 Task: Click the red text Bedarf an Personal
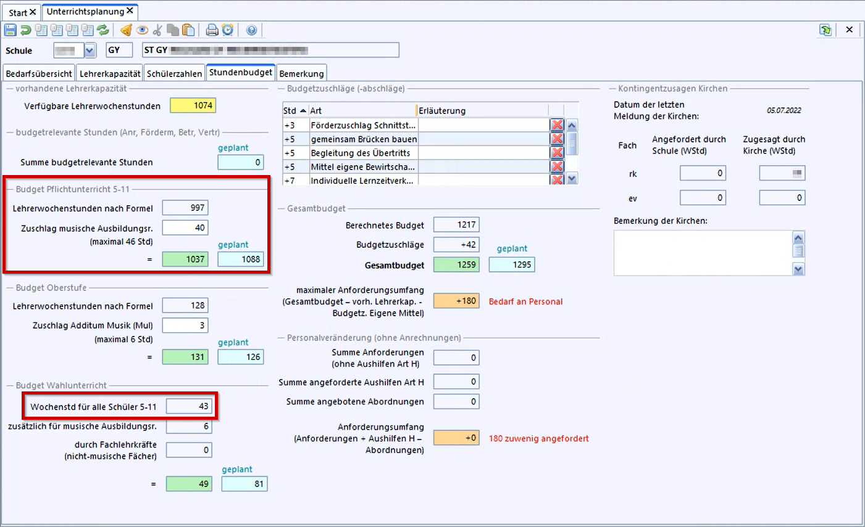pos(525,301)
